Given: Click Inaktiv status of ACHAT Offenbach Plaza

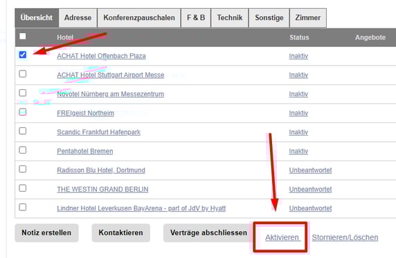Looking at the screenshot, I should pyautogui.click(x=298, y=56).
